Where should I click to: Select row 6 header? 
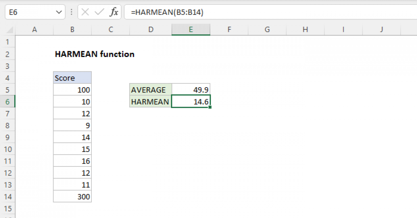pyautogui.click(x=8, y=101)
